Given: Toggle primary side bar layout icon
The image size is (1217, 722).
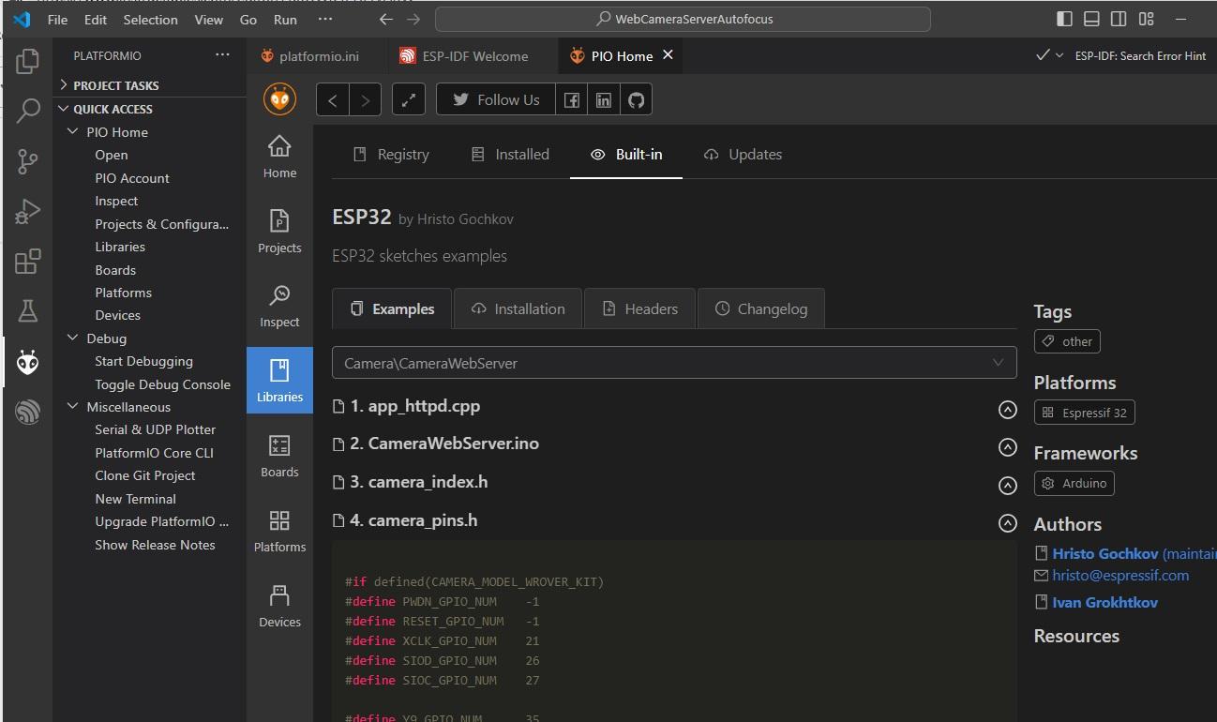Looking at the screenshot, I should [x=1064, y=19].
